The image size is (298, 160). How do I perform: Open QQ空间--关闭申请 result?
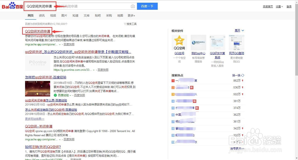pos(38,126)
